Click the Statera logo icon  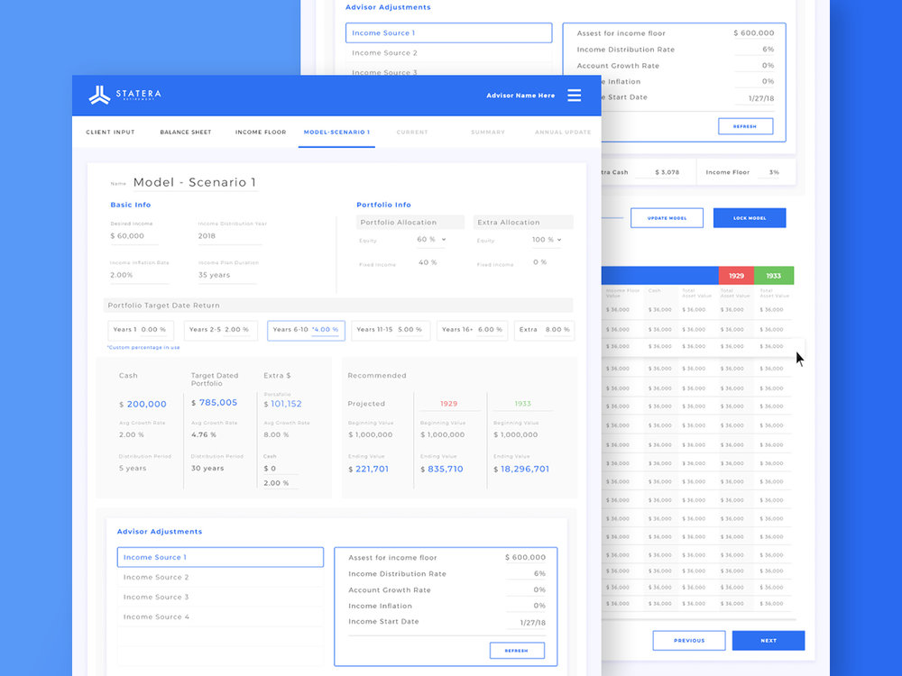point(99,95)
